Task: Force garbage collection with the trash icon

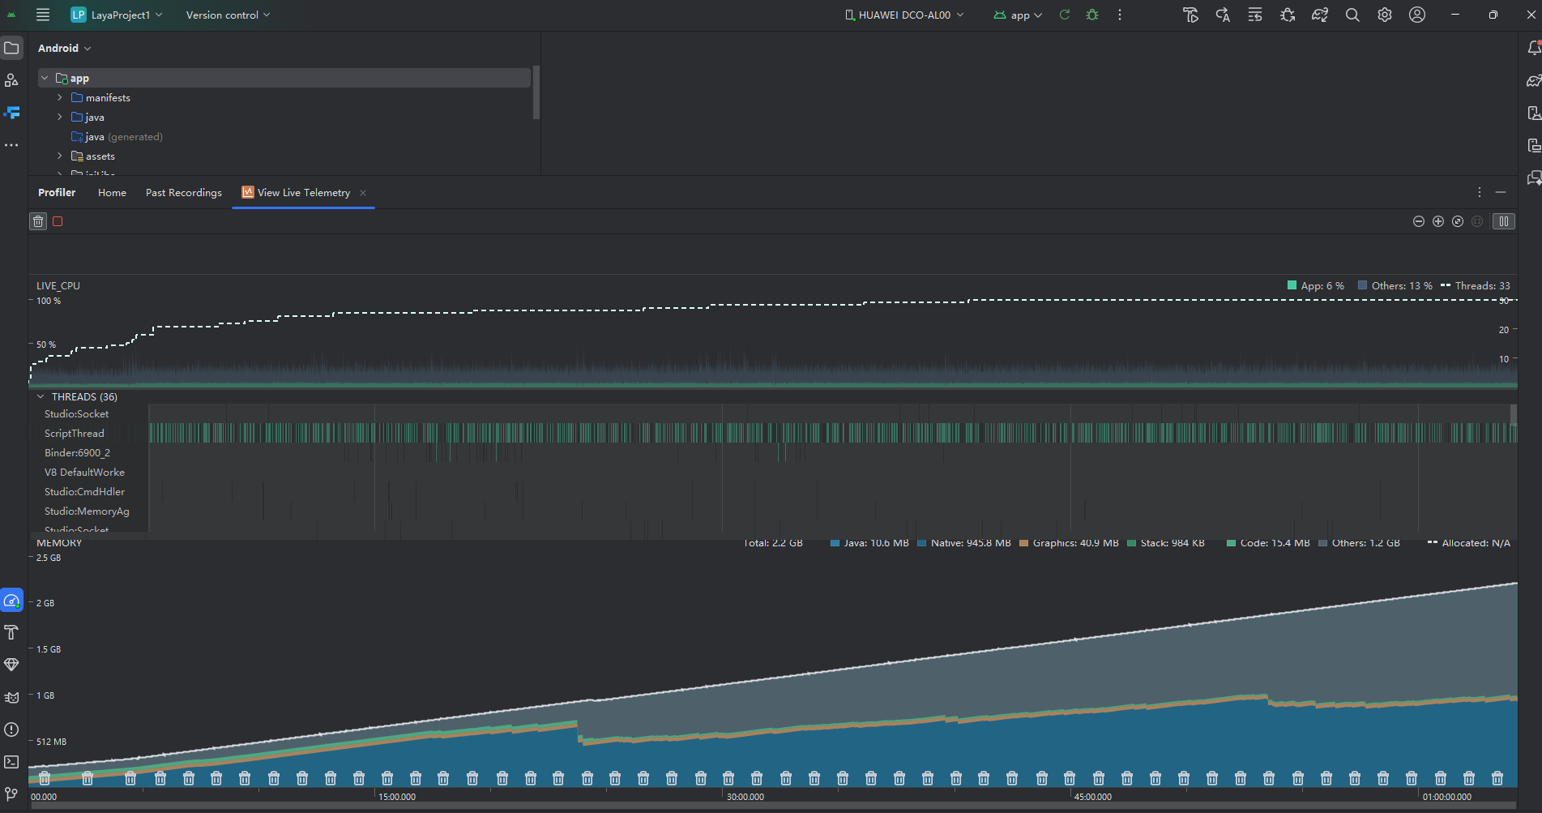Action: pyautogui.click(x=38, y=221)
